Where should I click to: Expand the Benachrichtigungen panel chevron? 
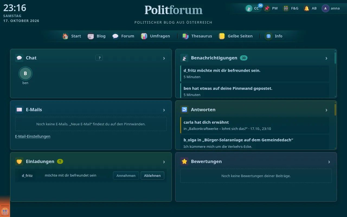point(326,58)
